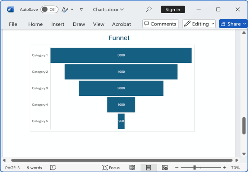Click the Category 3 axis label
248x172 pixels.
(x=40, y=88)
